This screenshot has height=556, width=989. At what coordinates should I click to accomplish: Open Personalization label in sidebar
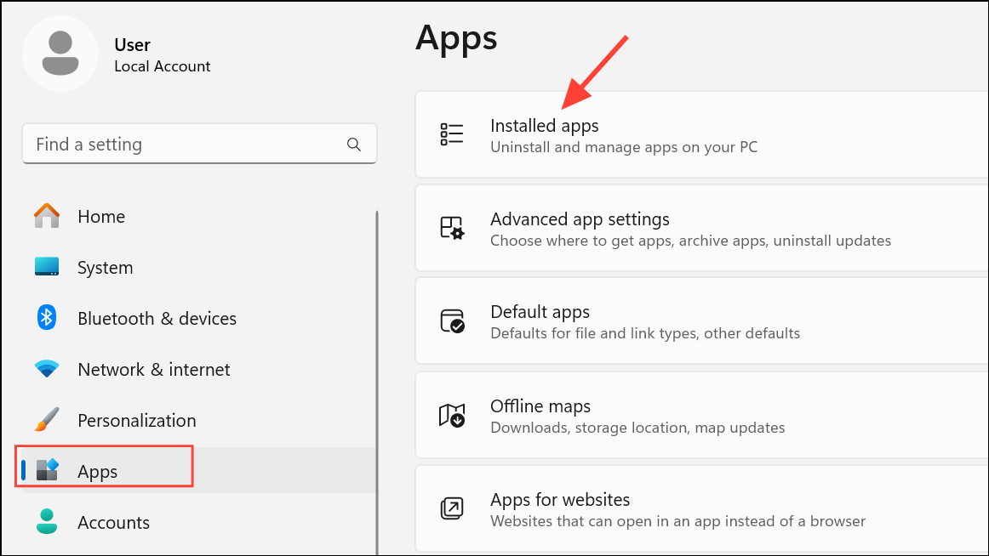click(137, 421)
